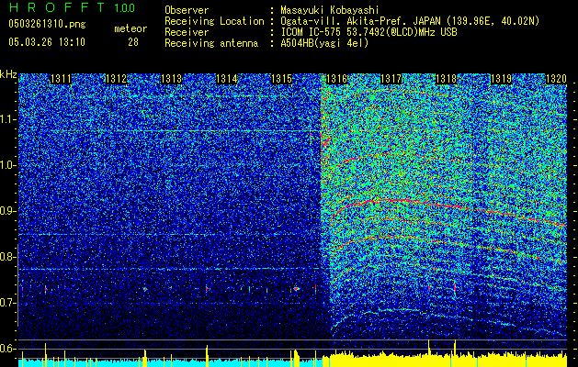
Task: Click the yellow signal level bar graph
Action: pos(444,360)
